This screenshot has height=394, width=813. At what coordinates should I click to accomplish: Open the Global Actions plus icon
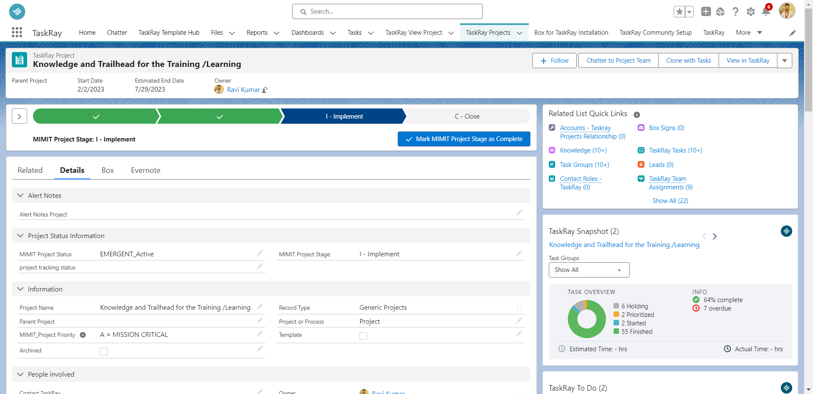[706, 11]
